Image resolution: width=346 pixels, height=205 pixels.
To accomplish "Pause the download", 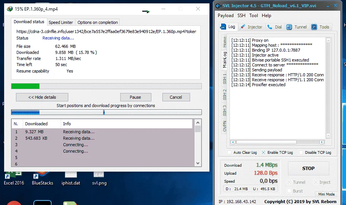I will click(x=135, y=97).
